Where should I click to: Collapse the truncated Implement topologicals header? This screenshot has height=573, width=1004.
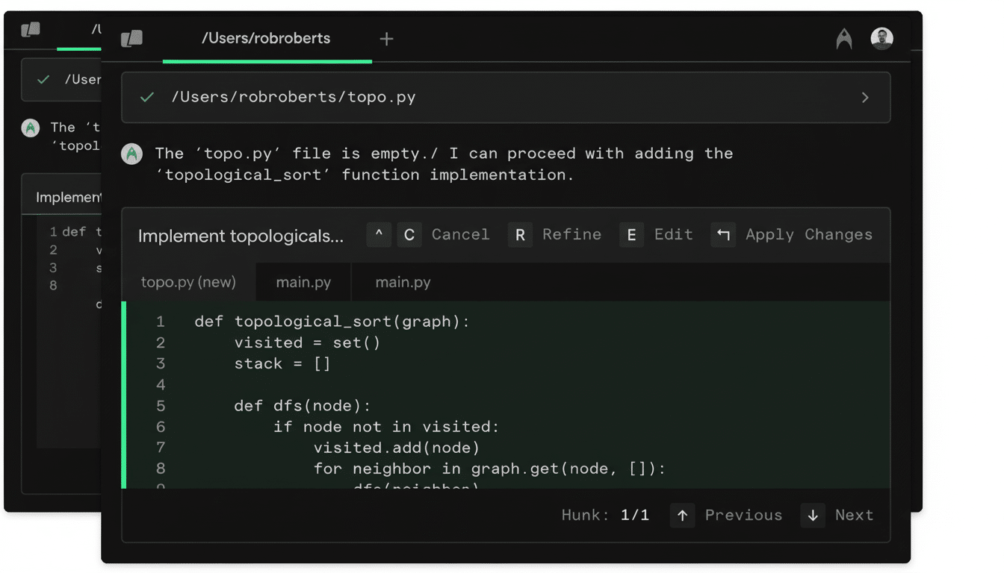[241, 236]
